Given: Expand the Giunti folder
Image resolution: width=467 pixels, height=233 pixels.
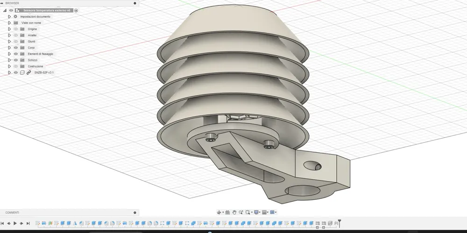Looking at the screenshot, I should [x=9, y=42].
